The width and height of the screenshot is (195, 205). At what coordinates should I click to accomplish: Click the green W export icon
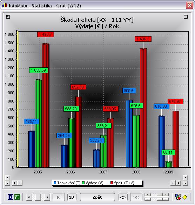(x=17, y=197)
